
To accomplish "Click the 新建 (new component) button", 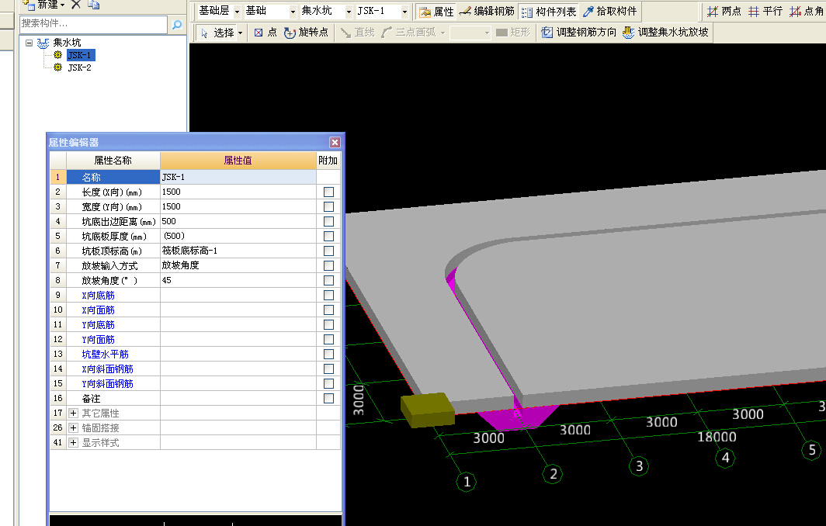I will pos(43,4).
